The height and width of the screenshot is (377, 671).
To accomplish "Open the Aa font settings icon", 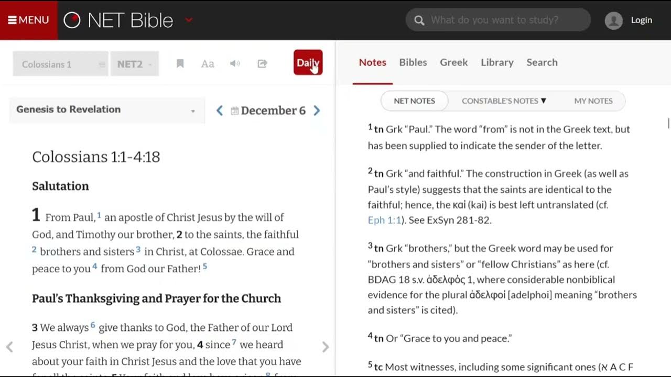I will point(208,64).
